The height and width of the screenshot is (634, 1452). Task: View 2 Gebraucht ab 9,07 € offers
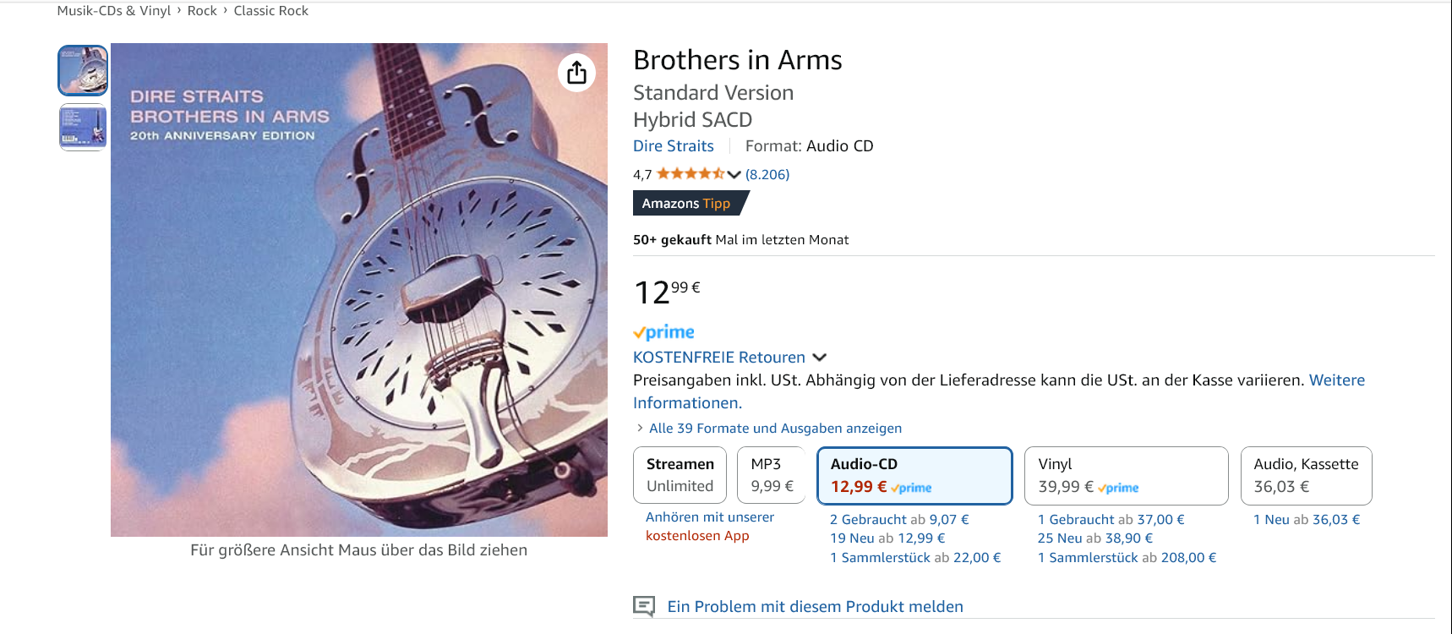tap(899, 520)
